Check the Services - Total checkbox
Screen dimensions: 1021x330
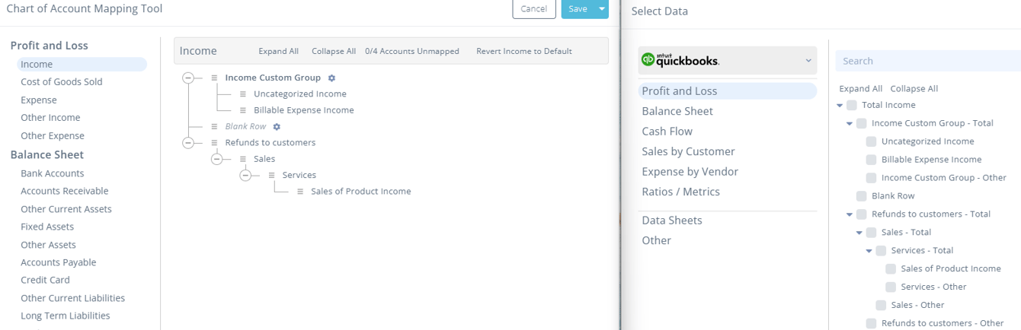click(x=881, y=251)
